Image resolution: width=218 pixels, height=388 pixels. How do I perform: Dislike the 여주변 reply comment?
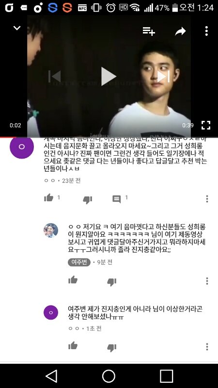tap(112, 282)
